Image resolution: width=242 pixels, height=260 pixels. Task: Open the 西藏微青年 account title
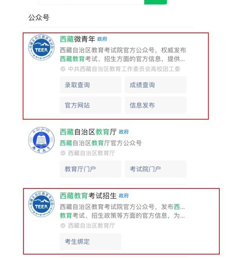(x=77, y=39)
